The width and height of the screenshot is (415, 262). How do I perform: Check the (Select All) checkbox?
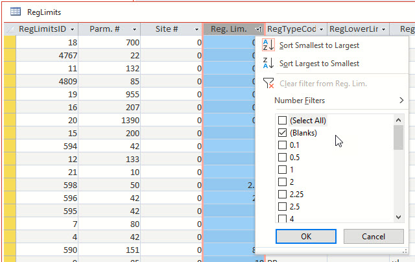point(283,121)
